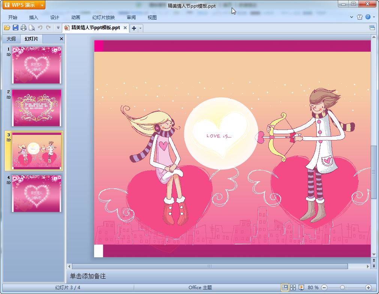Screen dimensions: 379x294
Task: Expand the quick access toolbar customize dropdown
Action: pyautogui.click(x=58, y=28)
